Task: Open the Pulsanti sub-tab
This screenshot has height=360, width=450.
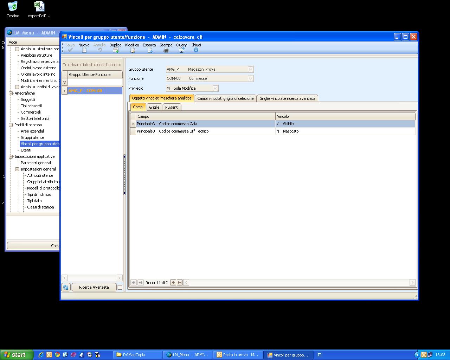Action: coord(172,107)
